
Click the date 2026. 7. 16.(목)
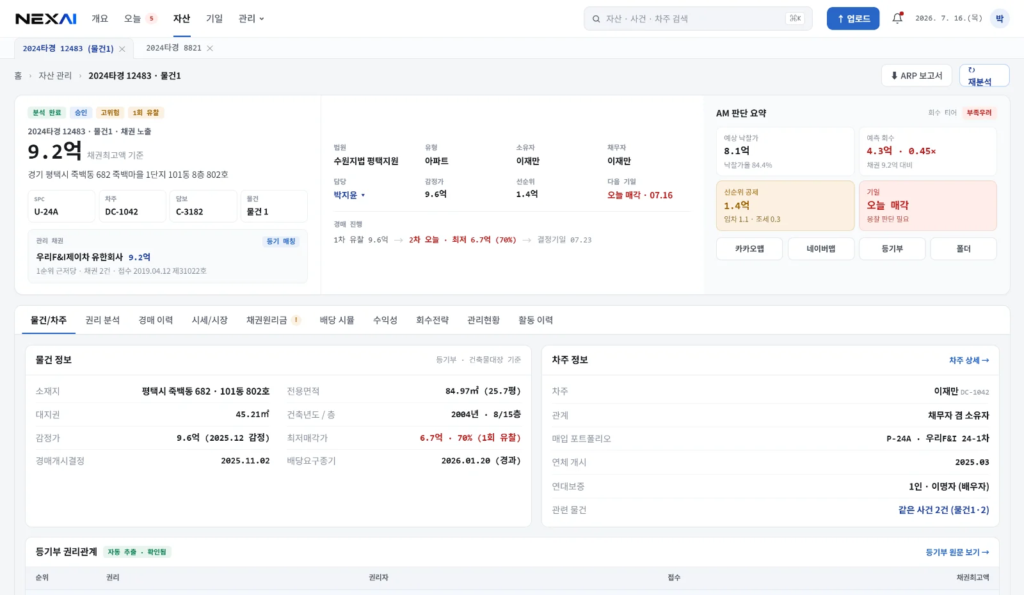[948, 19]
